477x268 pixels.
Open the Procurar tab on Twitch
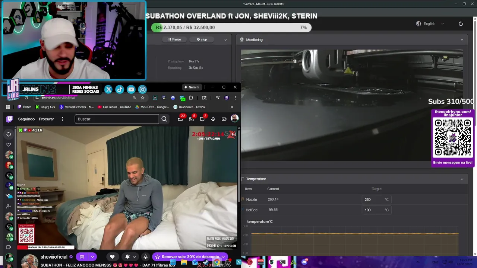(x=47, y=119)
